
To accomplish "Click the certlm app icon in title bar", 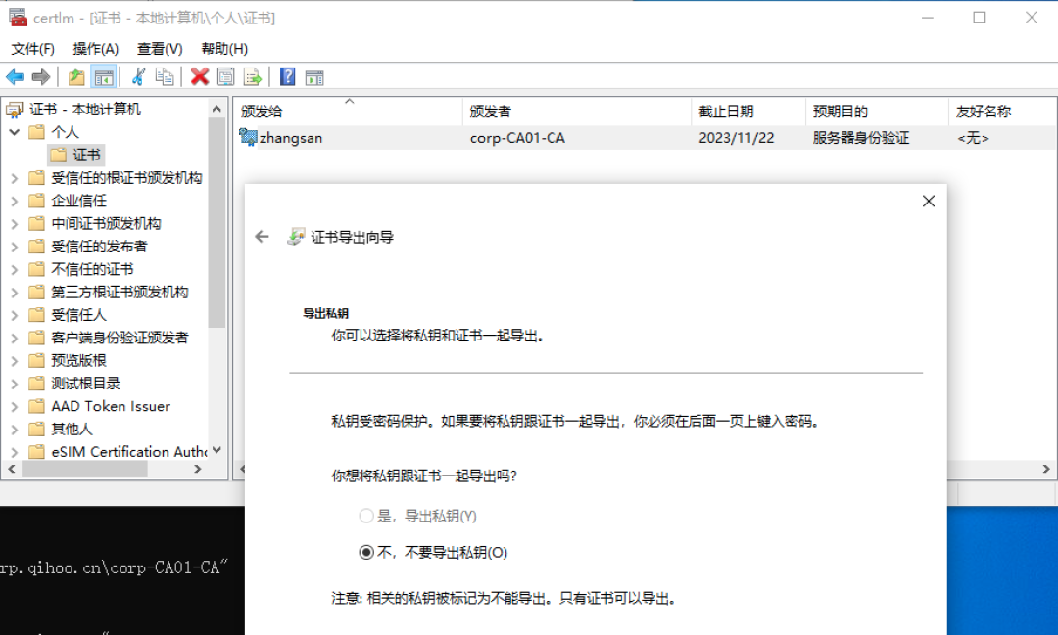I will click(x=19, y=17).
